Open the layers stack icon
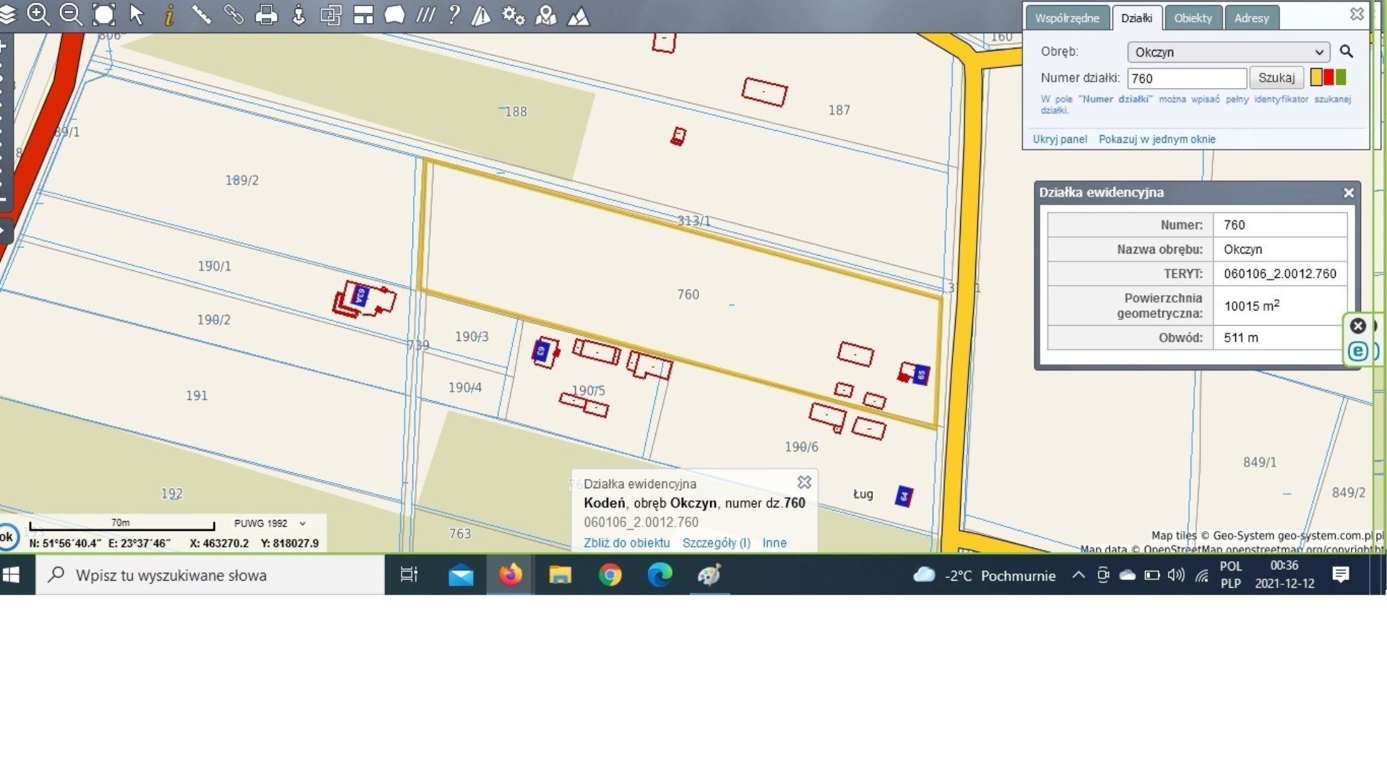The width and height of the screenshot is (1387, 780). point(7,15)
